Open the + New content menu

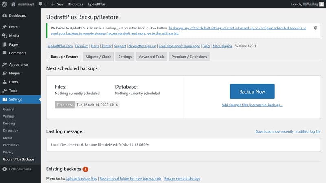pos(57,4)
